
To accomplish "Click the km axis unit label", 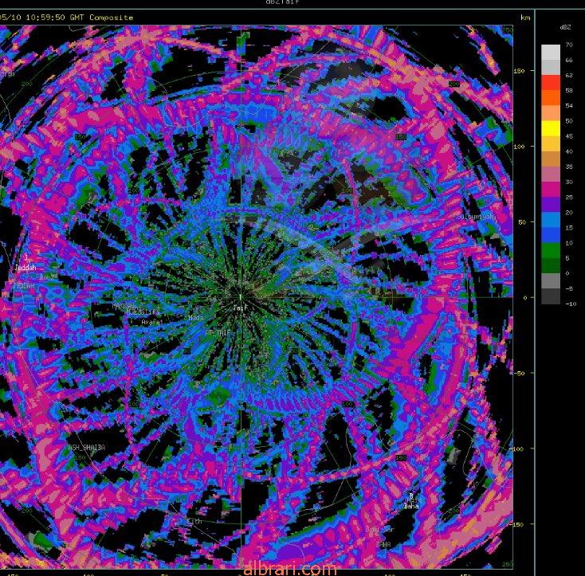I will 525,18.
